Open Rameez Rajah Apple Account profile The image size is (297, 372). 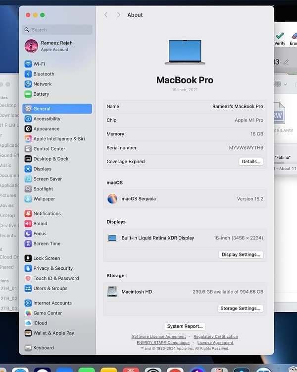[x=56, y=46]
